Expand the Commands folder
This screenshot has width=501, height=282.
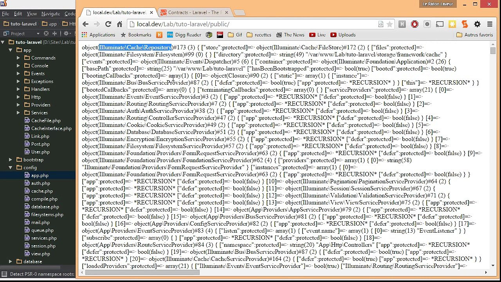pyautogui.click(x=18, y=58)
